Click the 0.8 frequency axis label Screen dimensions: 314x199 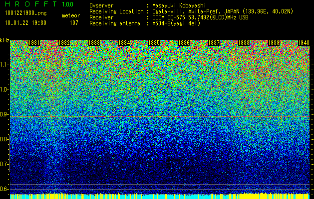click(4, 139)
